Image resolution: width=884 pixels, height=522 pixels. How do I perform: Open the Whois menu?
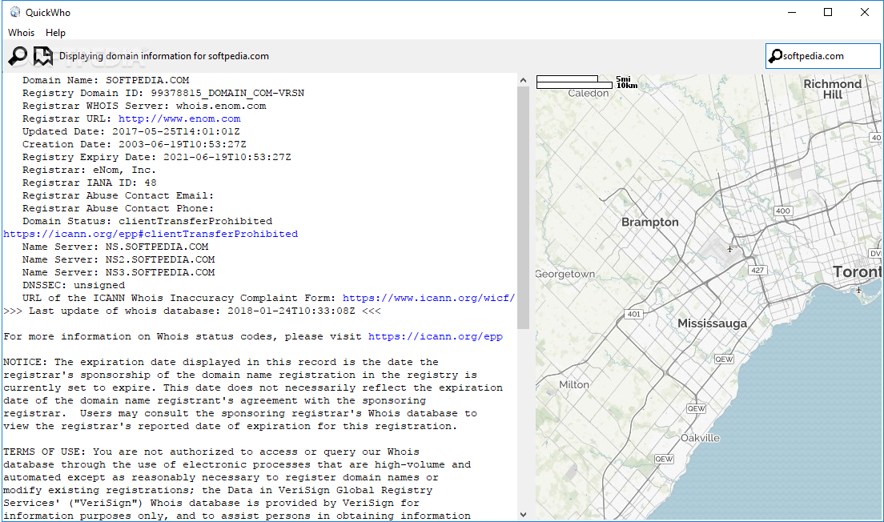point(21,33)
